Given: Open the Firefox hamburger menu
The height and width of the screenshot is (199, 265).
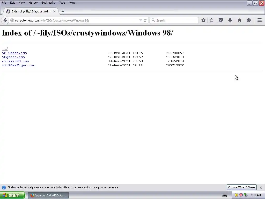Looking at the screenshot, I should tap(260, 20).
